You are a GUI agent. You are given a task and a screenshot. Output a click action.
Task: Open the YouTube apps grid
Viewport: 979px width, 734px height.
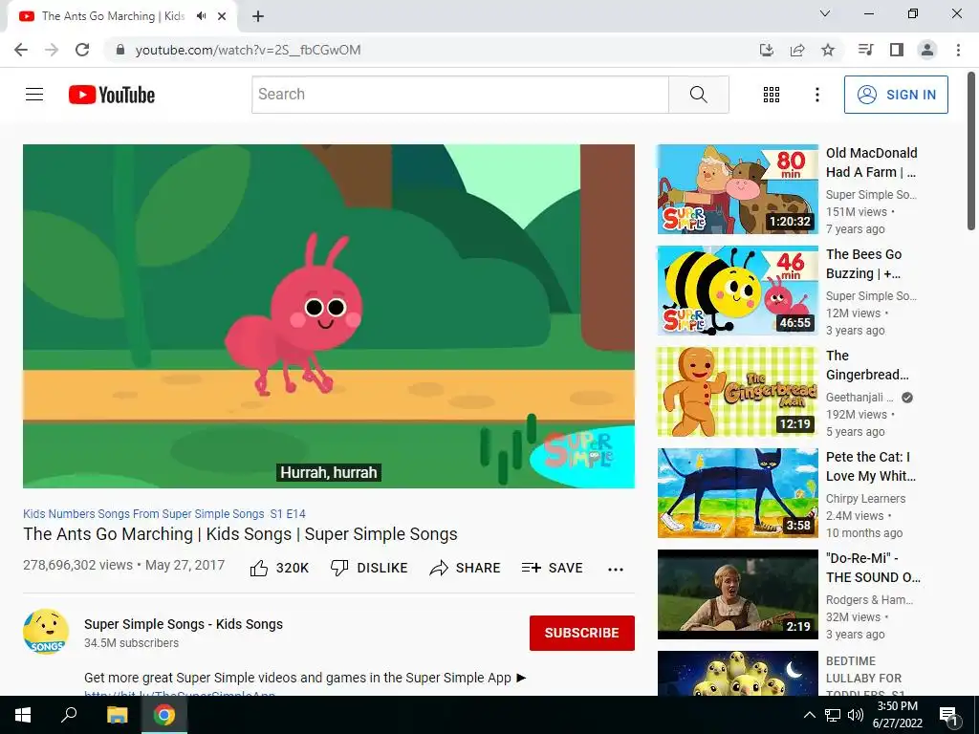click(772, 95)
